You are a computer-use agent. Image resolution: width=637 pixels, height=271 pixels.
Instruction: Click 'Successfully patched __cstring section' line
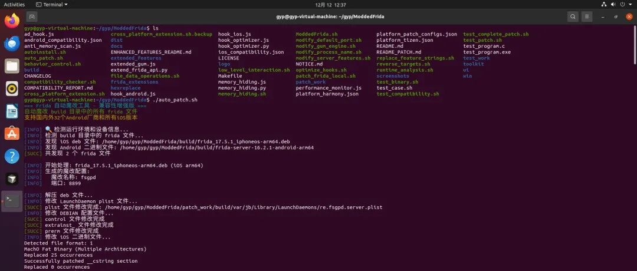coord(80,261)
